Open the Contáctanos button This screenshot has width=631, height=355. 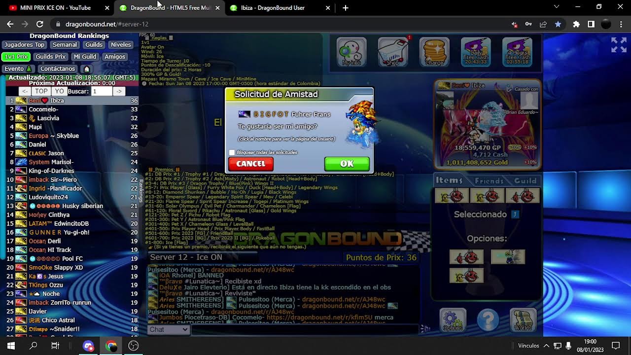58,69
